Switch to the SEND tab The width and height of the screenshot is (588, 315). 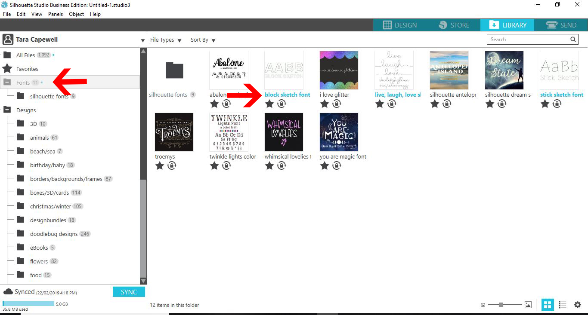[x=561, y=25]
